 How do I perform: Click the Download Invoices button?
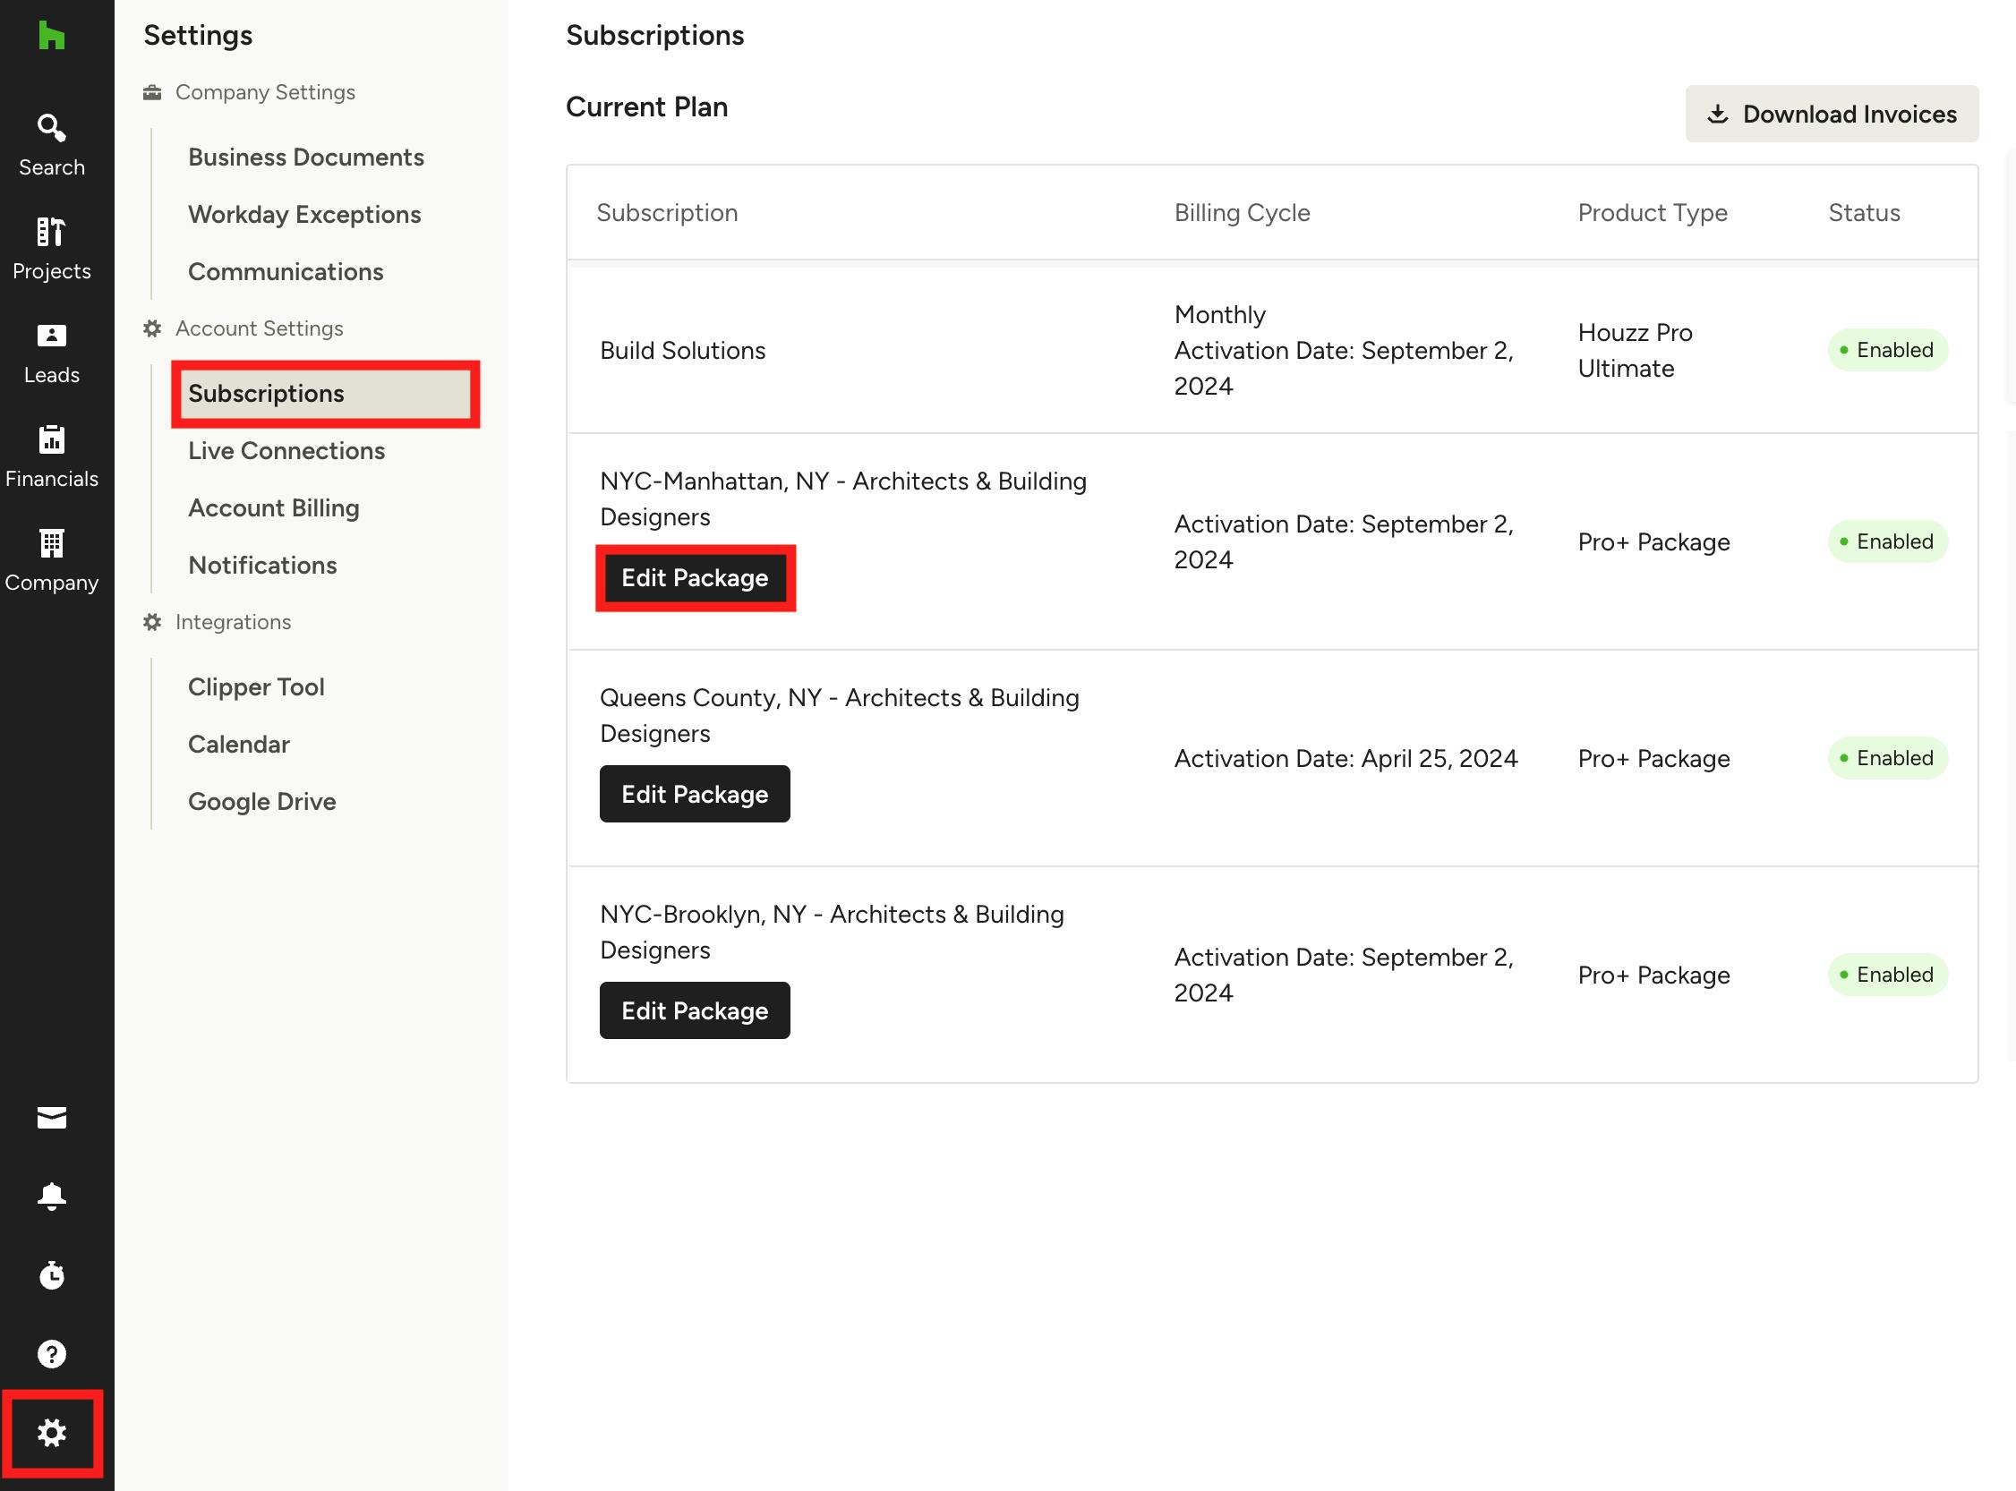tap(1832, 114)
